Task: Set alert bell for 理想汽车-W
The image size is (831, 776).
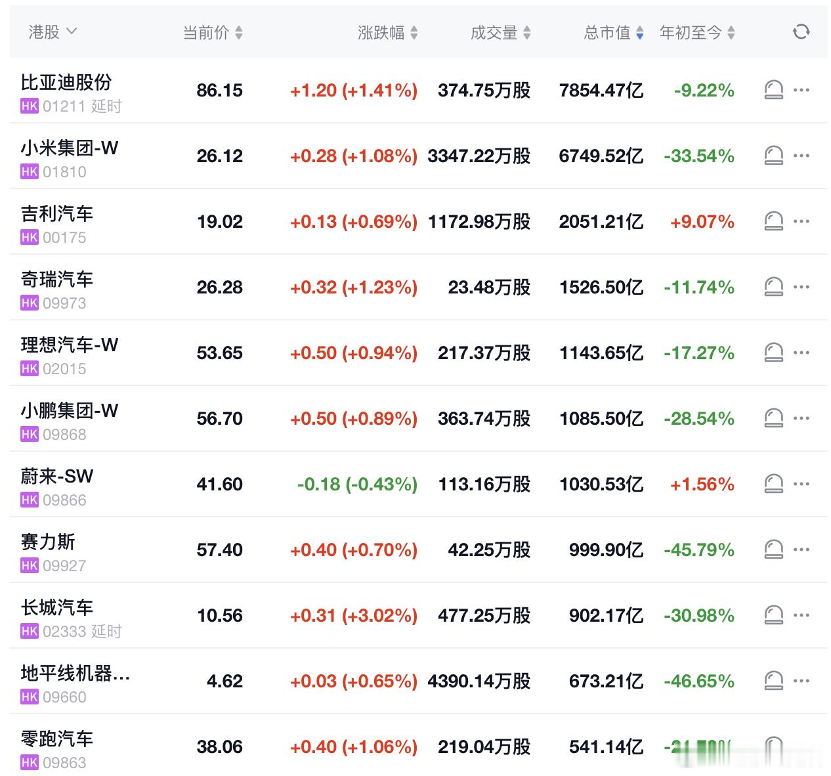Action: click(774, 353)
